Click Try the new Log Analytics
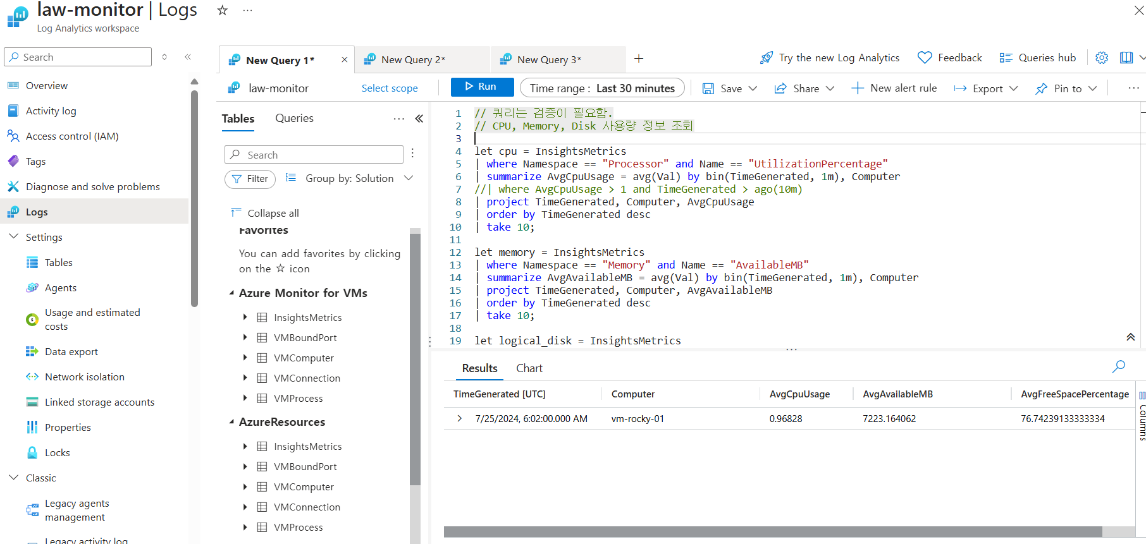Screen dimensions: 1146x544 click(830, 58)
